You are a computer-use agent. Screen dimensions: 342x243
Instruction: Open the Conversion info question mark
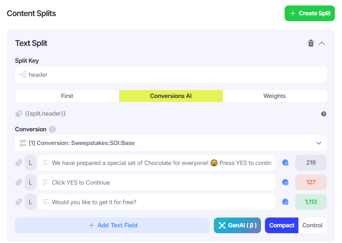(52, 129)
